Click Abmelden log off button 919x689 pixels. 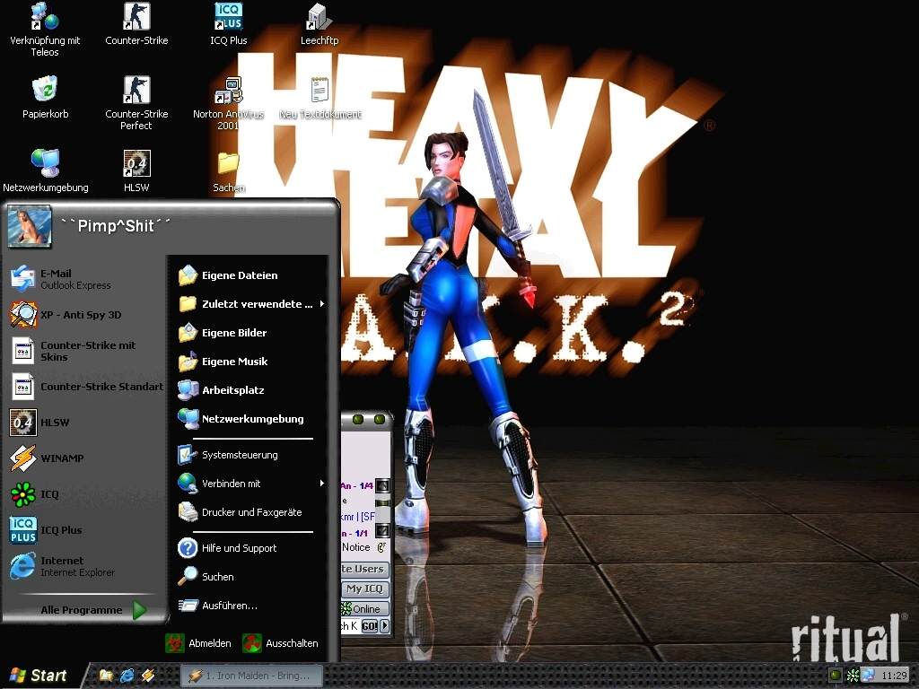[198, 643]
